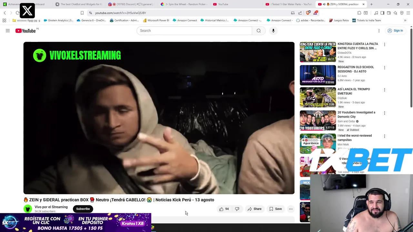Open the Brave playlist music note icon

coord(376,13)
